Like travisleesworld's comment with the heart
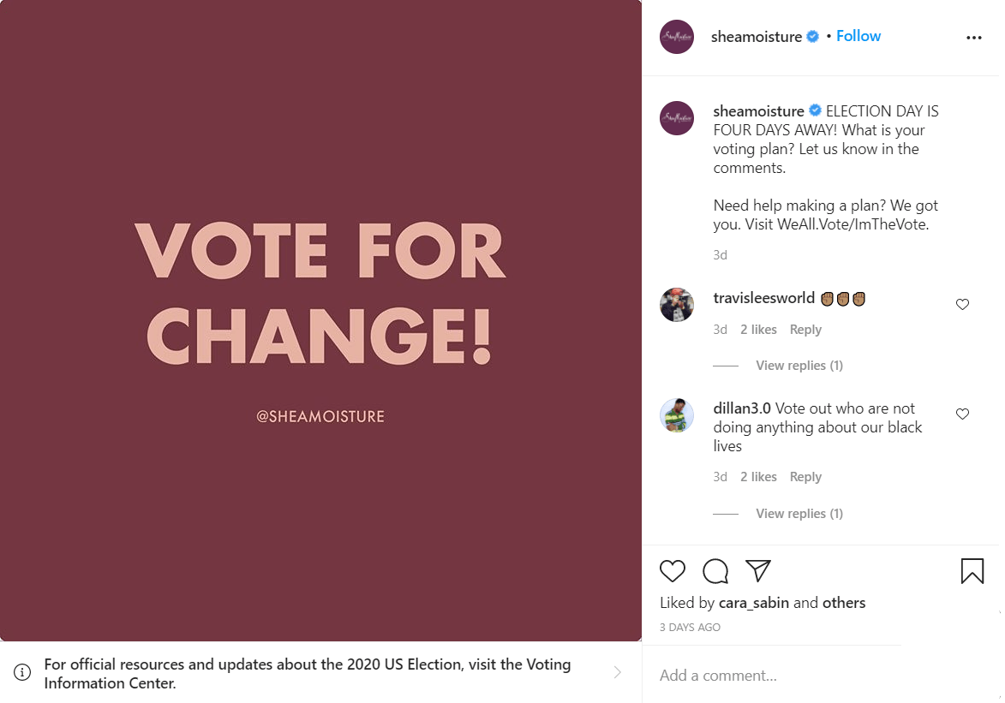The image size is (1005, 703). tap(962, 304)
